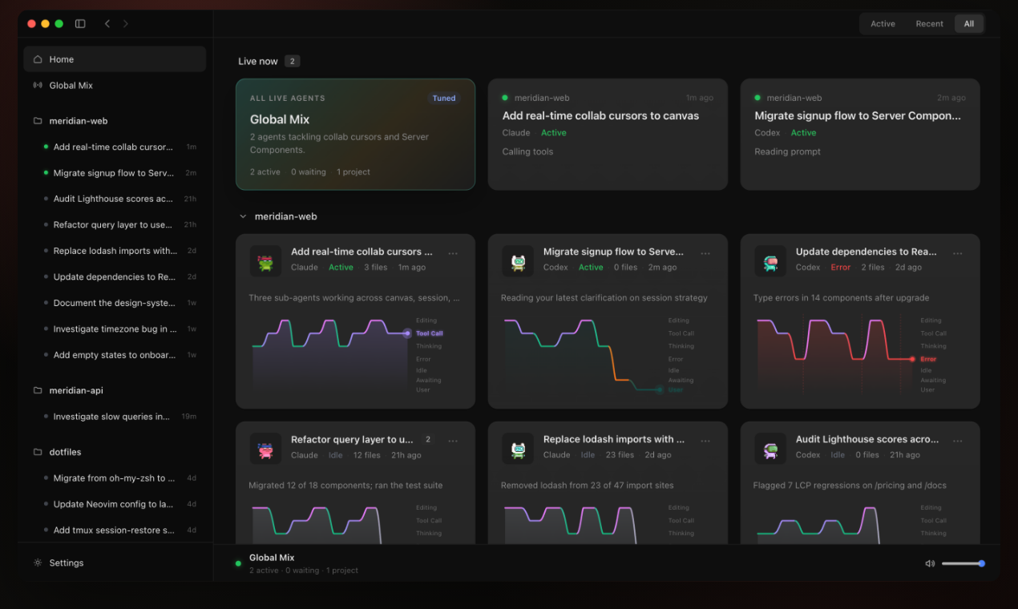Open more options on Audit Lighthouse scores card
1018x609 pixels.
click(x=958, y=441)
